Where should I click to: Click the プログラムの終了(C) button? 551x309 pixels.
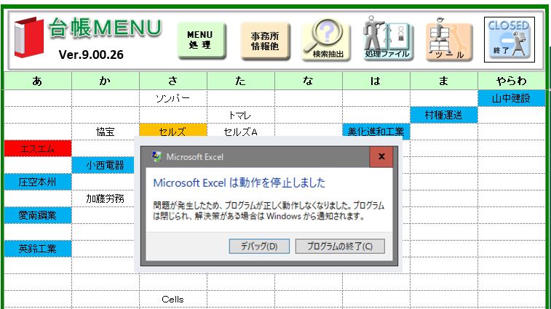pyautogui.click(x=340, y=246)
